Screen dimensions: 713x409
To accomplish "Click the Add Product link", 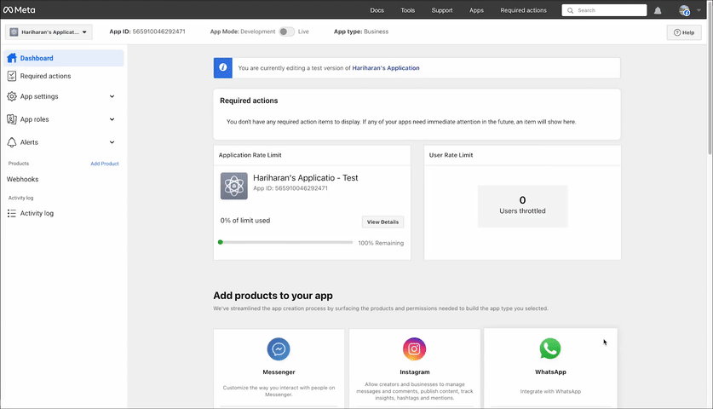I will 105,164.
